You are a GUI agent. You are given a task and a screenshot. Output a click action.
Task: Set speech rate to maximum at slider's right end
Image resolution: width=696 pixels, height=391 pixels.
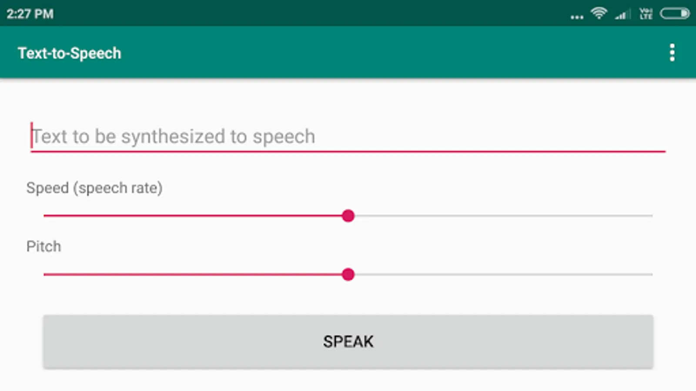coord(652,215)
